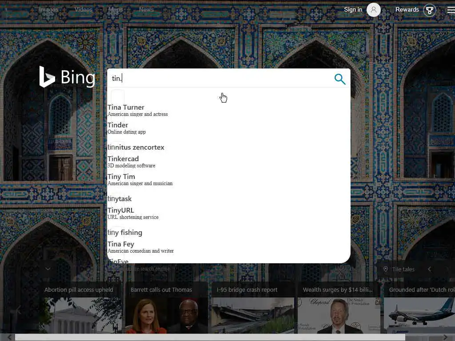The image size is (455, 341).
Task: Select the TinyURL suggestion
Action: coord(229,213)
